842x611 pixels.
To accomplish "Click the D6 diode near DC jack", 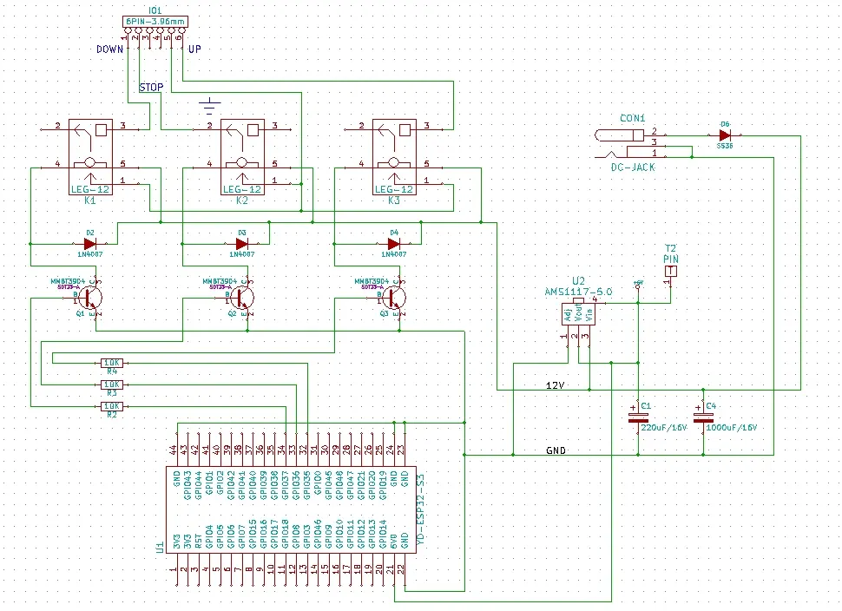I will [724, 135].
